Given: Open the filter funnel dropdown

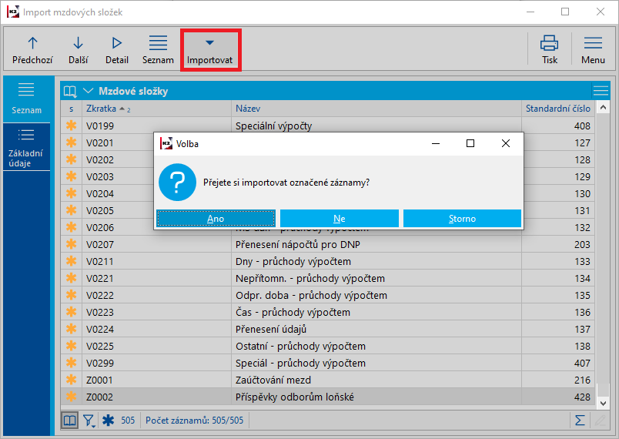Looking at the screenshot, I should click(89, 421).
